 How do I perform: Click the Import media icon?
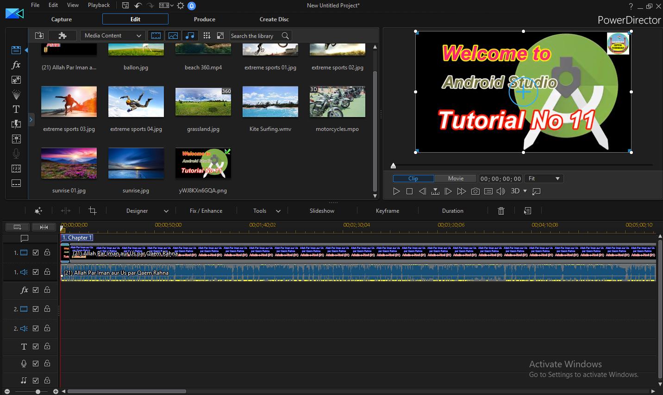coord(39,36)
